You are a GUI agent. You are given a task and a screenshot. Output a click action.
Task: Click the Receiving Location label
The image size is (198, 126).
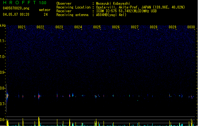[73, 7]
